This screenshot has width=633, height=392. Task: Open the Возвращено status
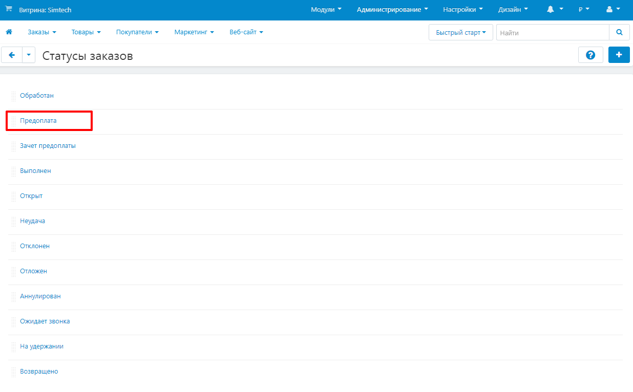(x=39, y=372)
